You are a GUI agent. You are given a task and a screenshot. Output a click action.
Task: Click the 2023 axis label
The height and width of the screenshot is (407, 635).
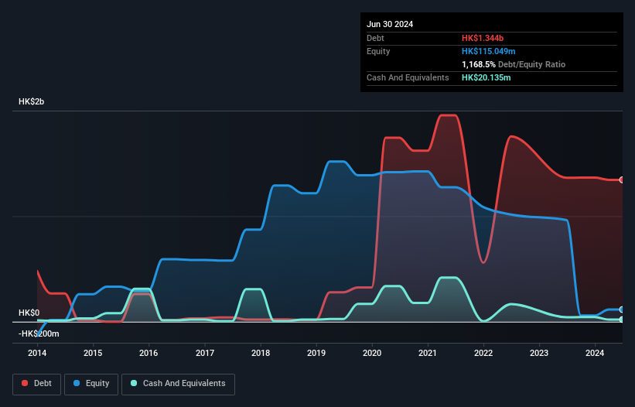(539, 353)
